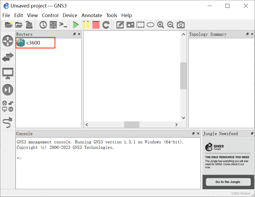This screenshot has width=255, height=197.
Task: Select the Add a note tool
Action: tap(120, 25)
